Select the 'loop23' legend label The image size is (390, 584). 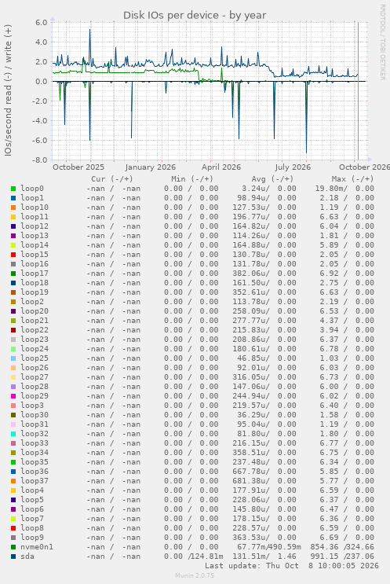[x=35, y=340]
